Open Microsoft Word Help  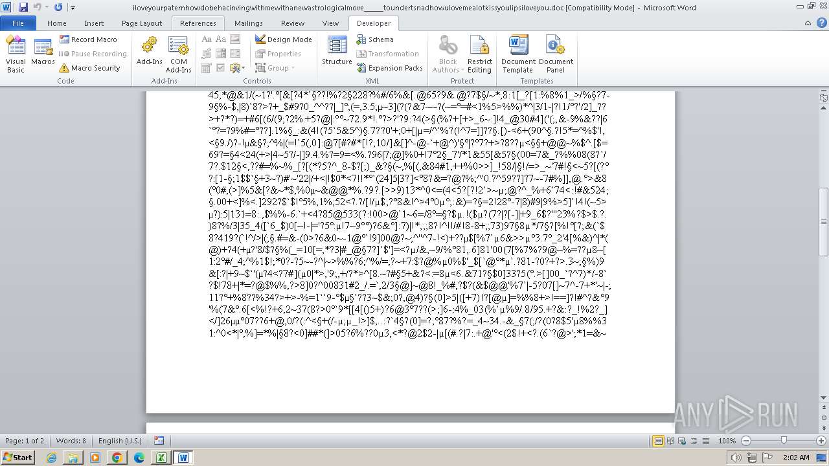(x=823, y=23)
